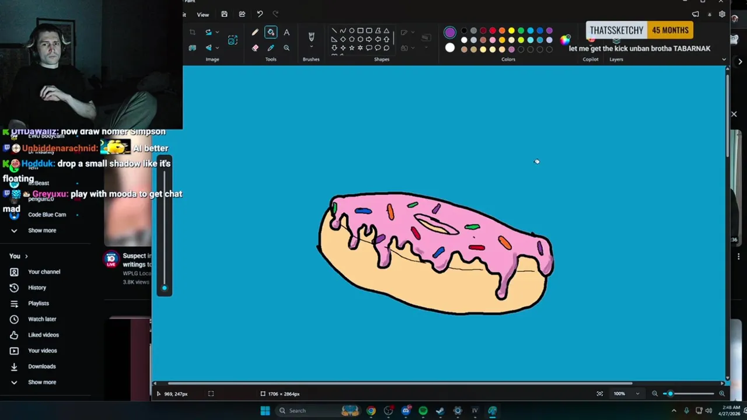Select the Curve shape
The image size is (747, 420).
343,30
